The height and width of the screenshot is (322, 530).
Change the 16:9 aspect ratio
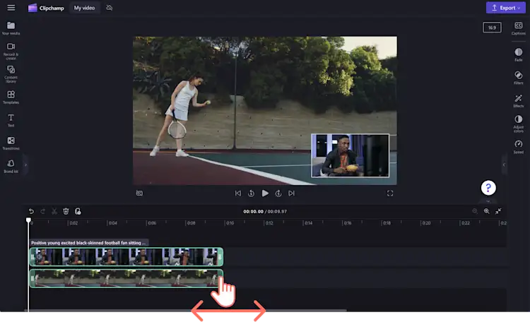(x=492, y=28)
